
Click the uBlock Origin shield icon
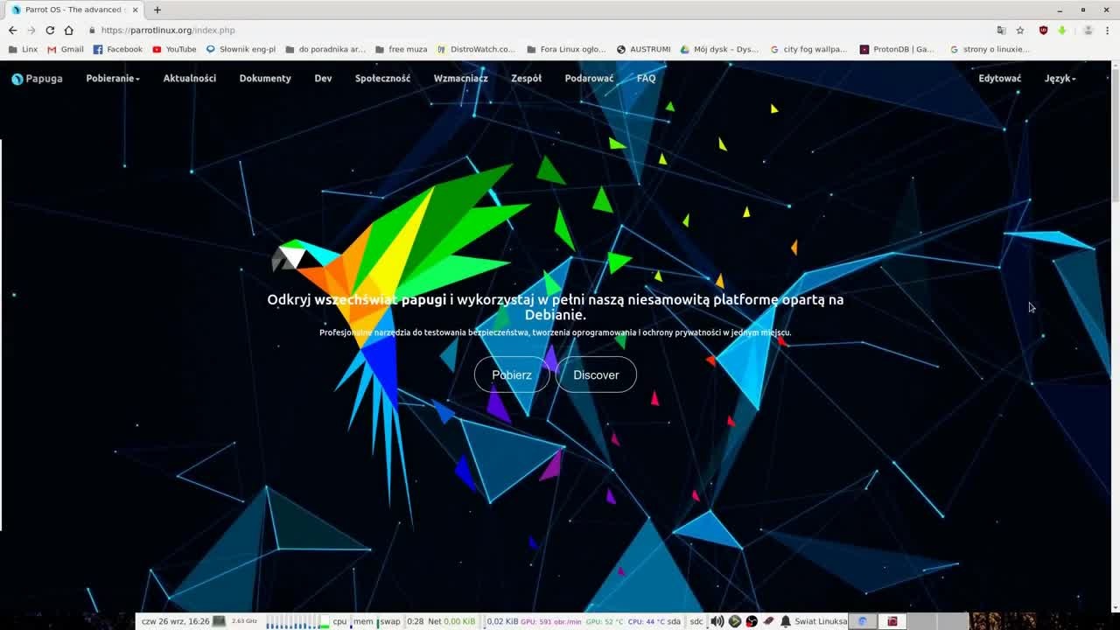click(1043, 30)
